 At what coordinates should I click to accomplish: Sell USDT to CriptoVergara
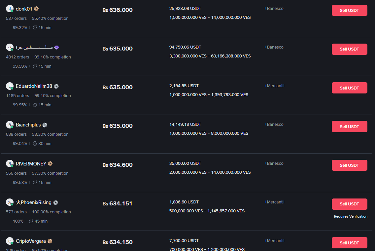349,243
